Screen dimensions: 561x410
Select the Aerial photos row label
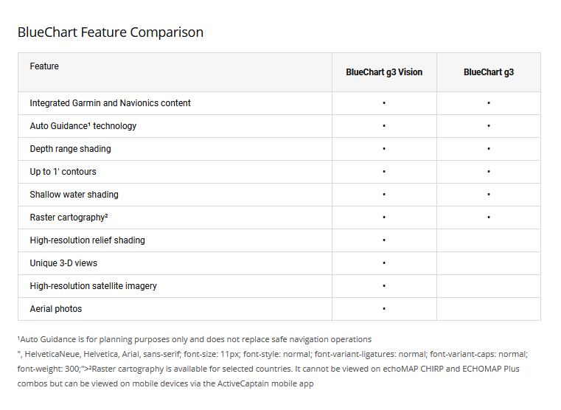click(55, 309)
